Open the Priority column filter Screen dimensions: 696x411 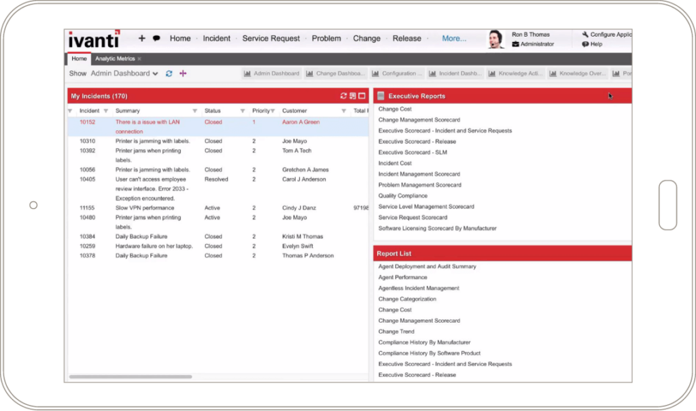[x=273, y=111]
